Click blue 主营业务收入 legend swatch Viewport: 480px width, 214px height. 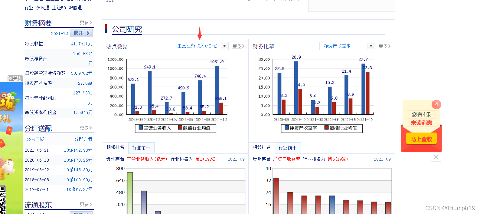[x=141, y=128]
